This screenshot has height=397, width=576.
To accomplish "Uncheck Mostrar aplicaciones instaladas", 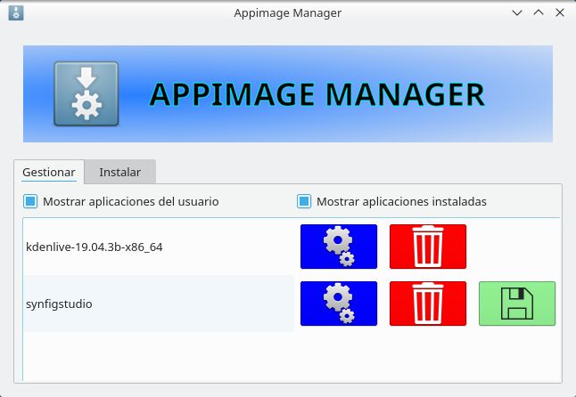I will click(304, 201).
